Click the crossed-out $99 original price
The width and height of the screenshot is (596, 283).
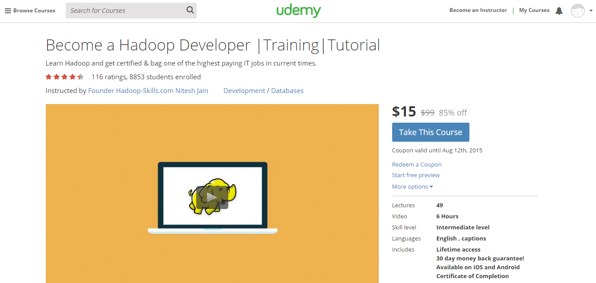(x=428, y=113)
